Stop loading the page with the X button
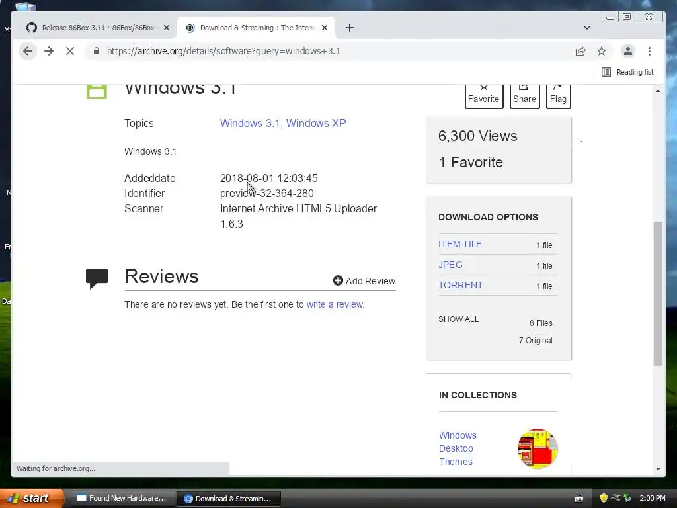This screenshot has width=677, height=508. tap(70, 51)
